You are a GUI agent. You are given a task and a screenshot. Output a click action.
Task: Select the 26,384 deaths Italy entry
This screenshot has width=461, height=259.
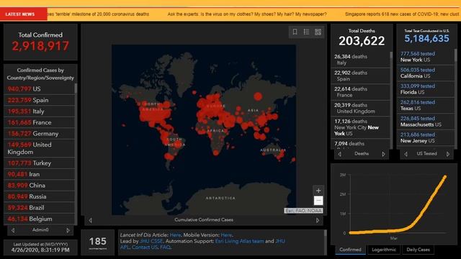(361, 60)
